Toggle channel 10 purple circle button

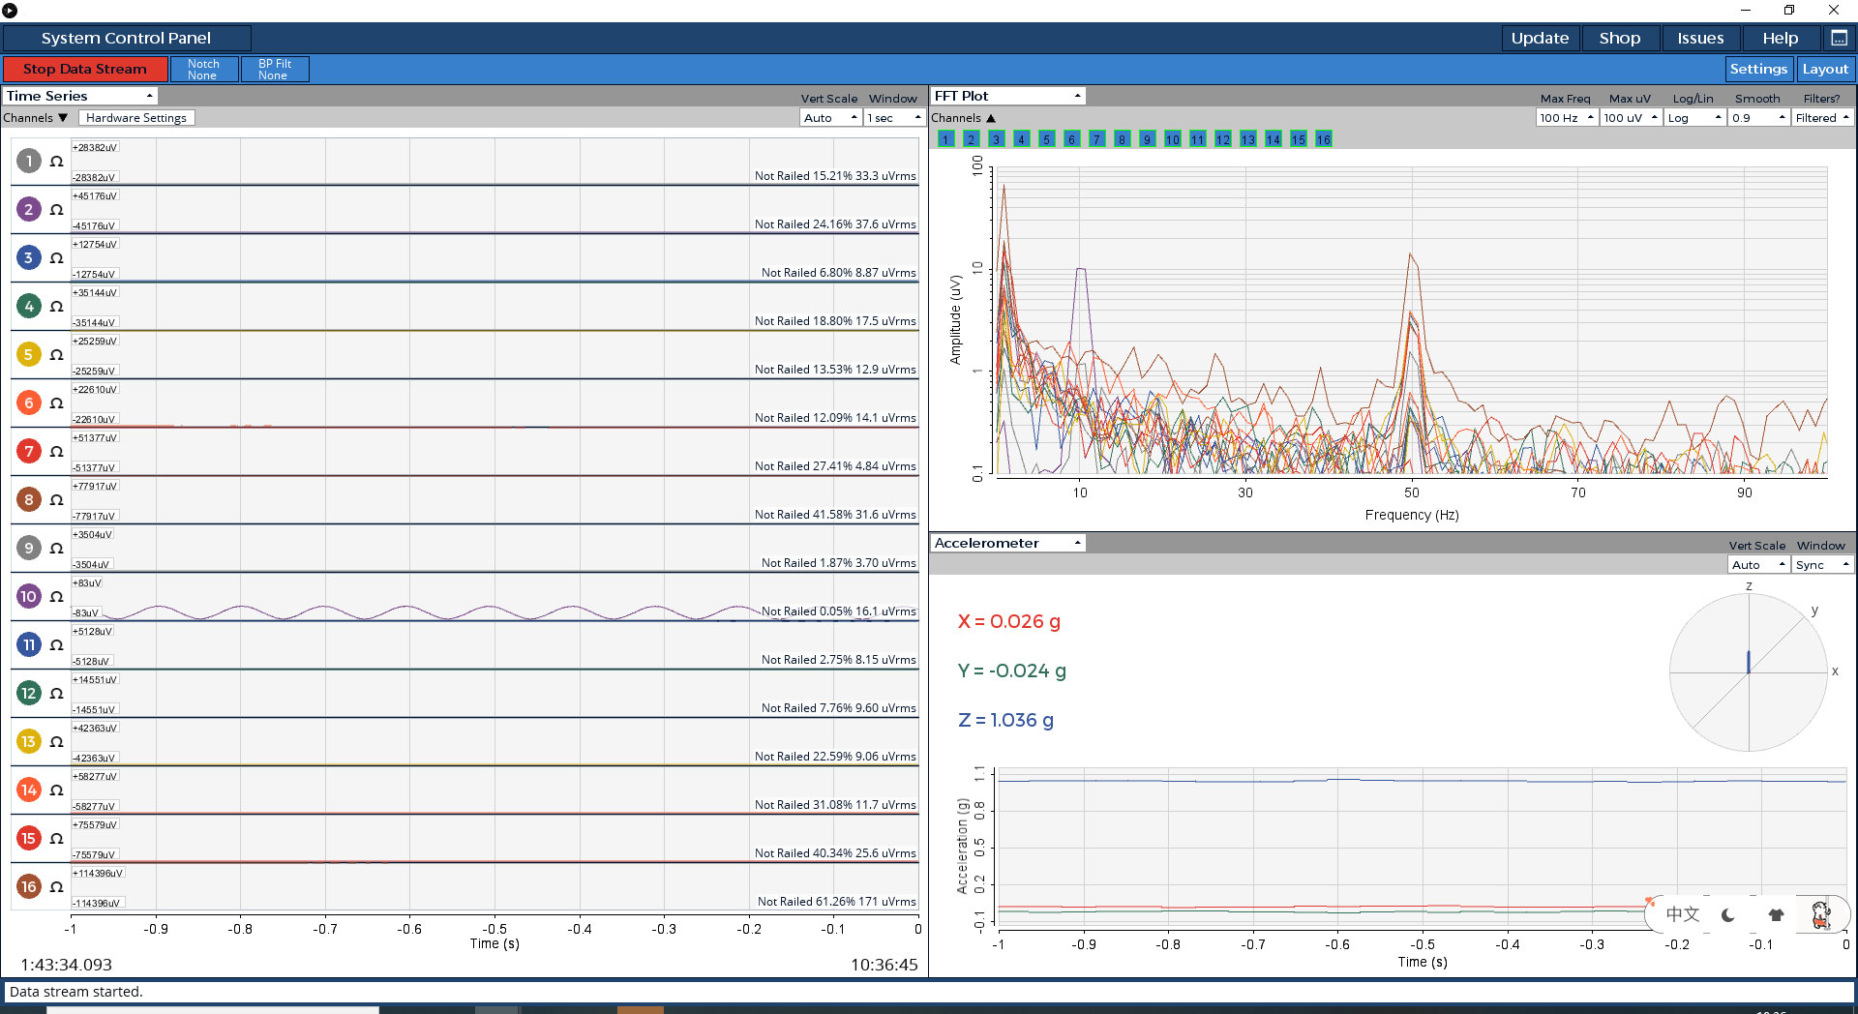coord(29,596)
